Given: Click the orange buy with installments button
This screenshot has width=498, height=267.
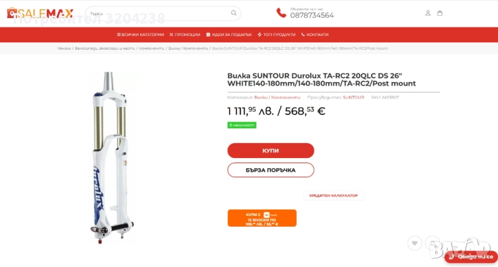Looking at the screenshot, I should (262, 218).
